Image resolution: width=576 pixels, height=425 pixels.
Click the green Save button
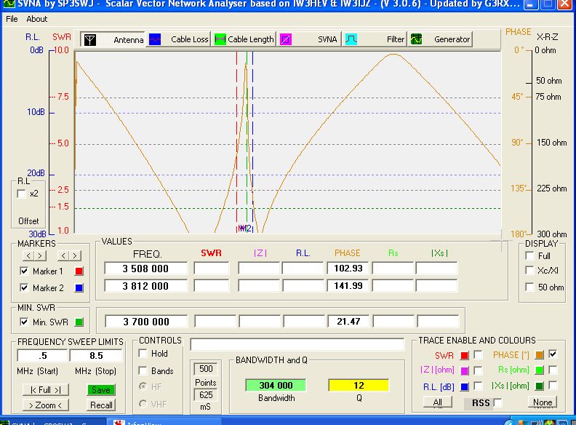(x=101, y=390)
